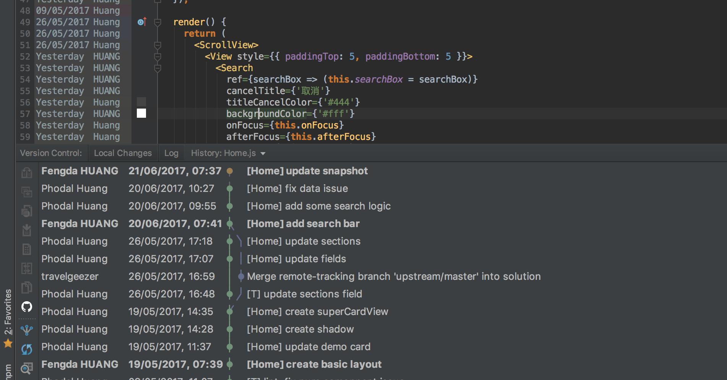This screenshot has height=380, width=727.
Task: Click the magnifier details icon in sidebar
Action: [x=27, y=368]
